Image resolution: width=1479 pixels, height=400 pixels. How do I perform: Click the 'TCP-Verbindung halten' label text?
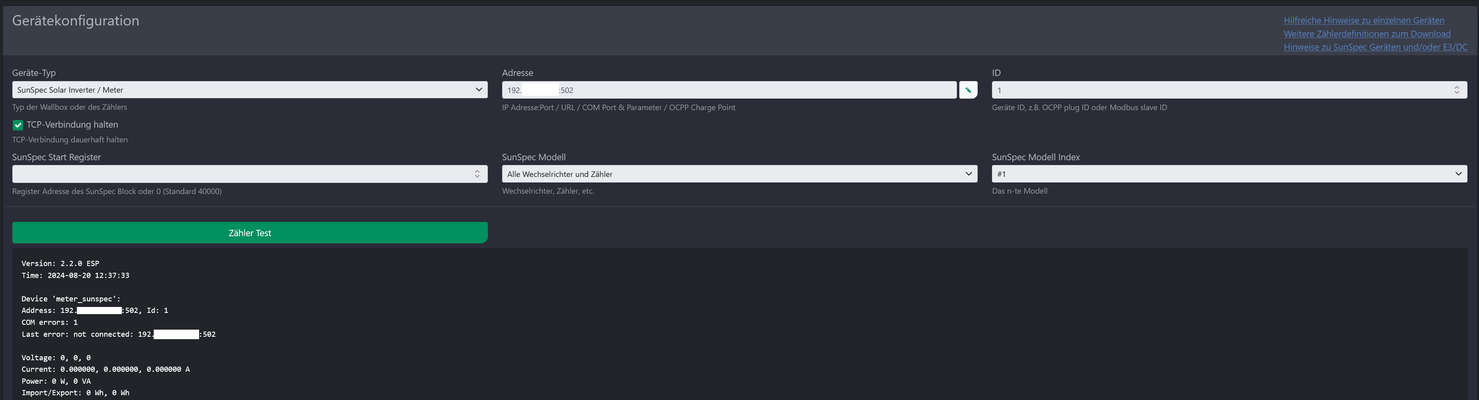pos(72,124)
